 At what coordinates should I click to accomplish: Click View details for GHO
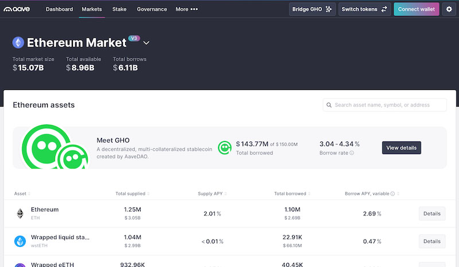[x=401, y=148]
